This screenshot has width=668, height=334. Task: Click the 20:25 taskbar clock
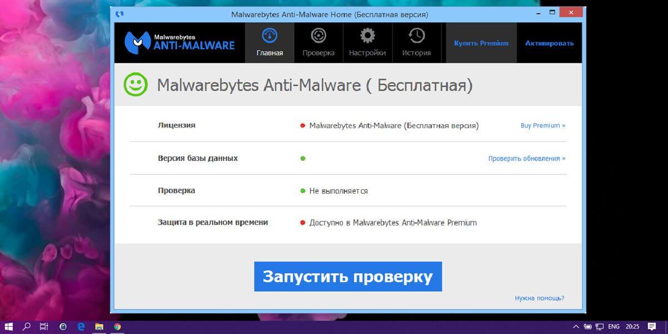[632, 327]
